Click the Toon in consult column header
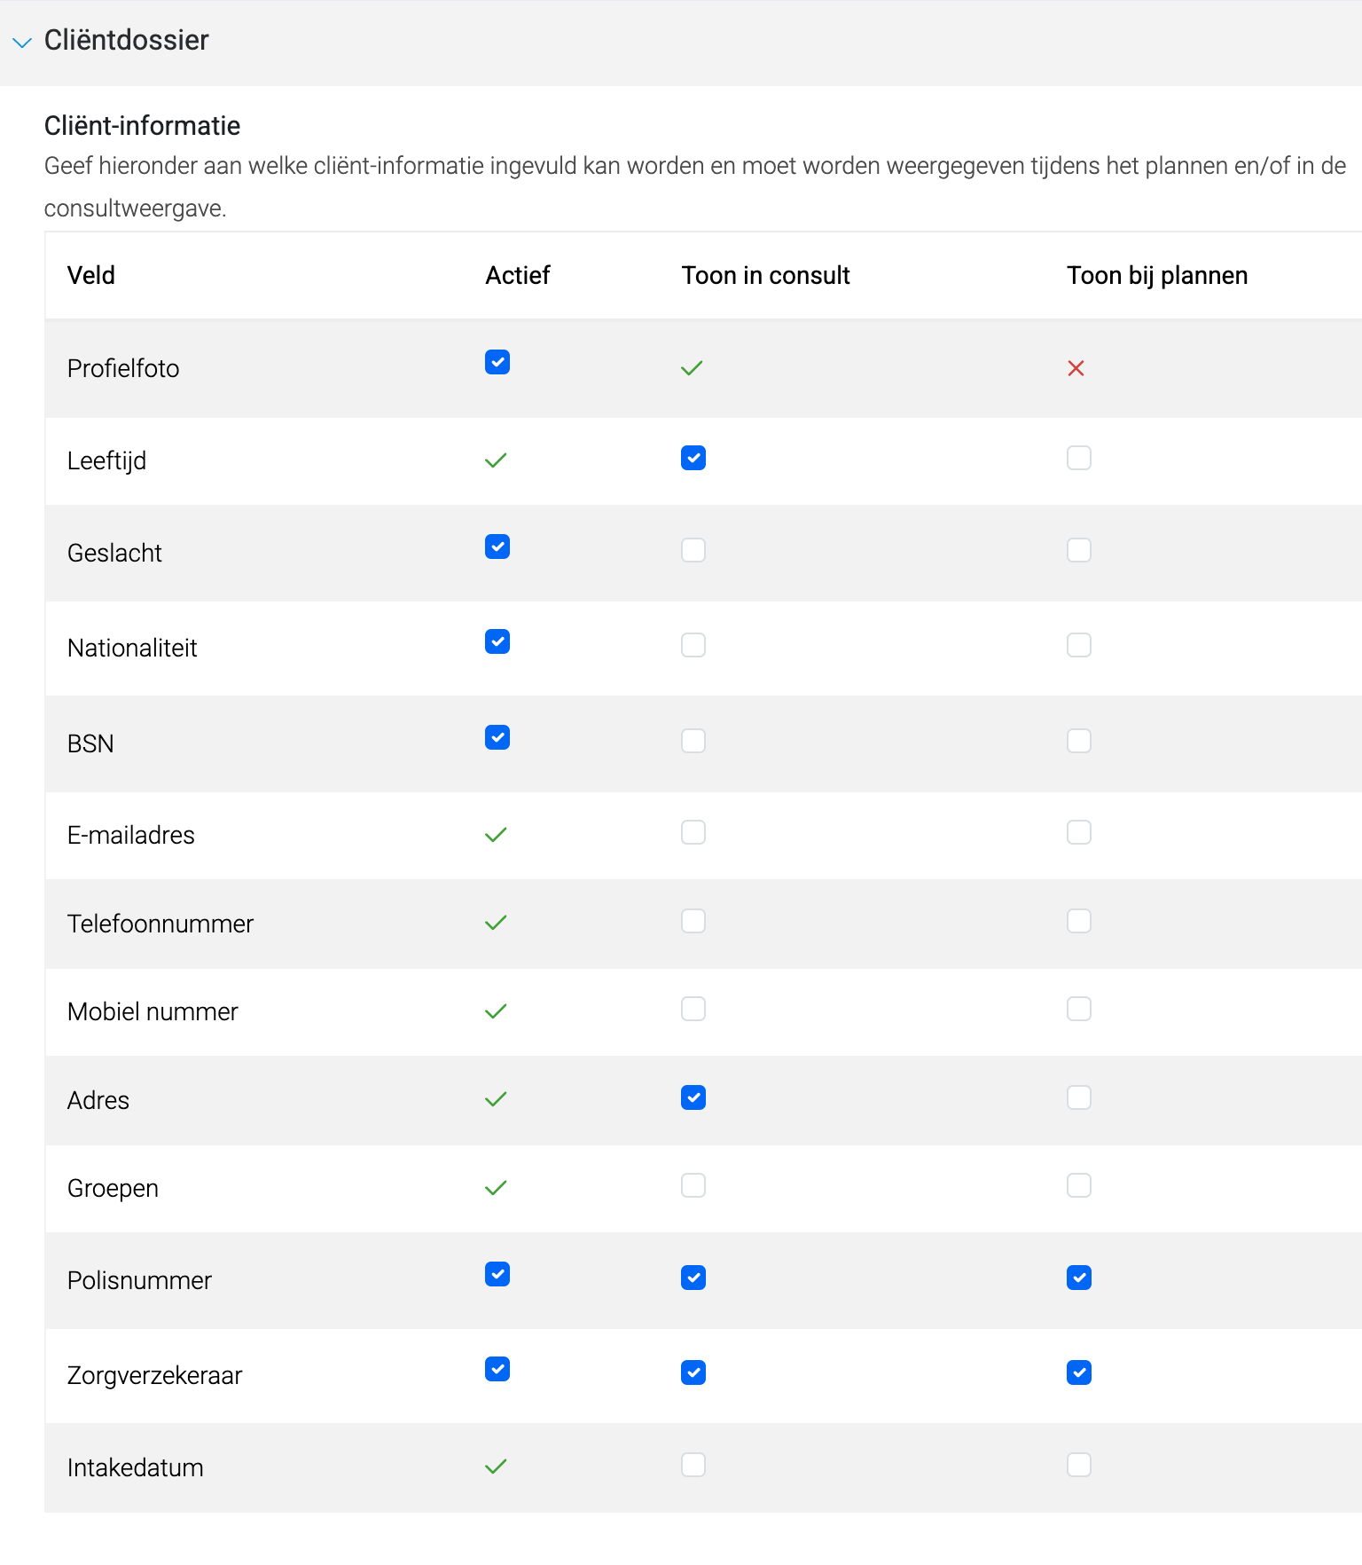This screenshot has height=1565, width=1362. click(x=765, y=275)
